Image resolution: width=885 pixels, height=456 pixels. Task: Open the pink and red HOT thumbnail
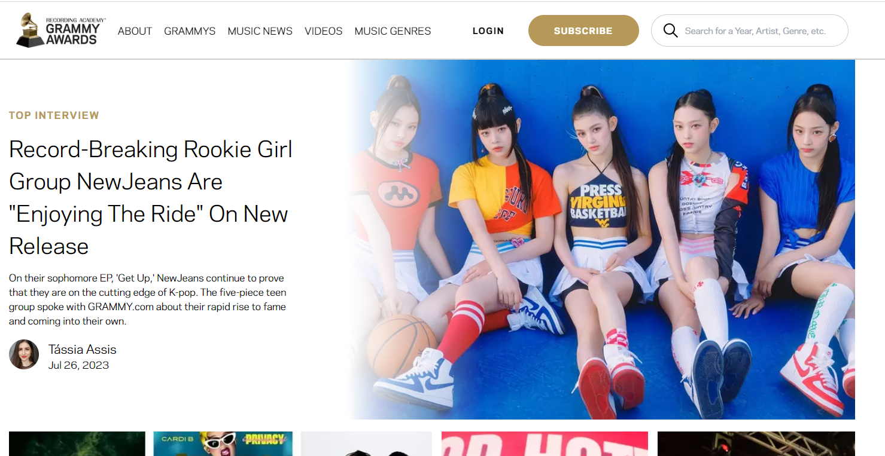[545, 443]
